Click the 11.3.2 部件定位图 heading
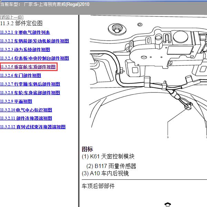This screenshot has width=207, height=207. coord(21,23)
